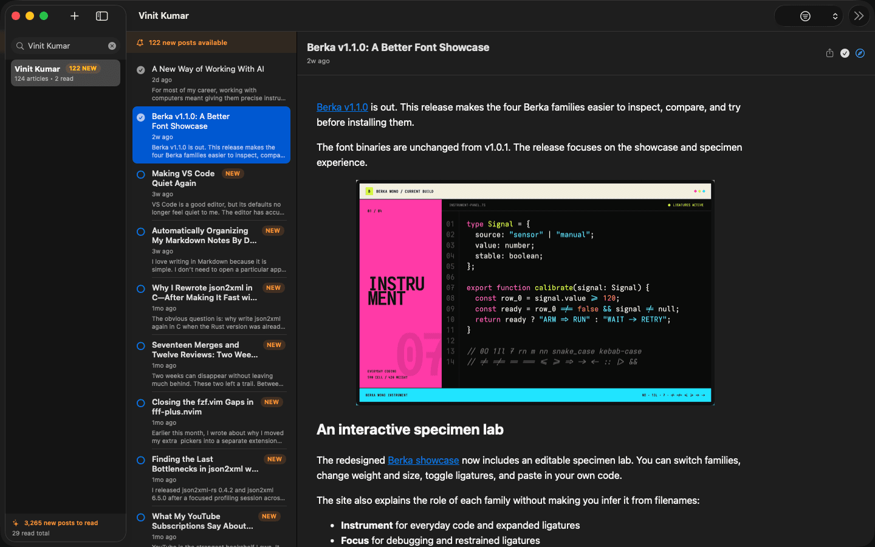Click NEW badge on Why I Rewrote json2xml
This screenshot has width=875, height=547.
pos(273,287)
